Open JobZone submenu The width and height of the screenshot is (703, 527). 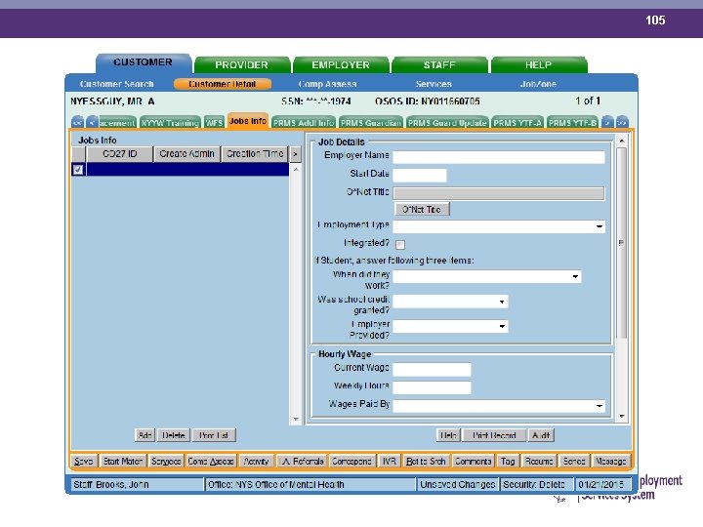point(538,84)
